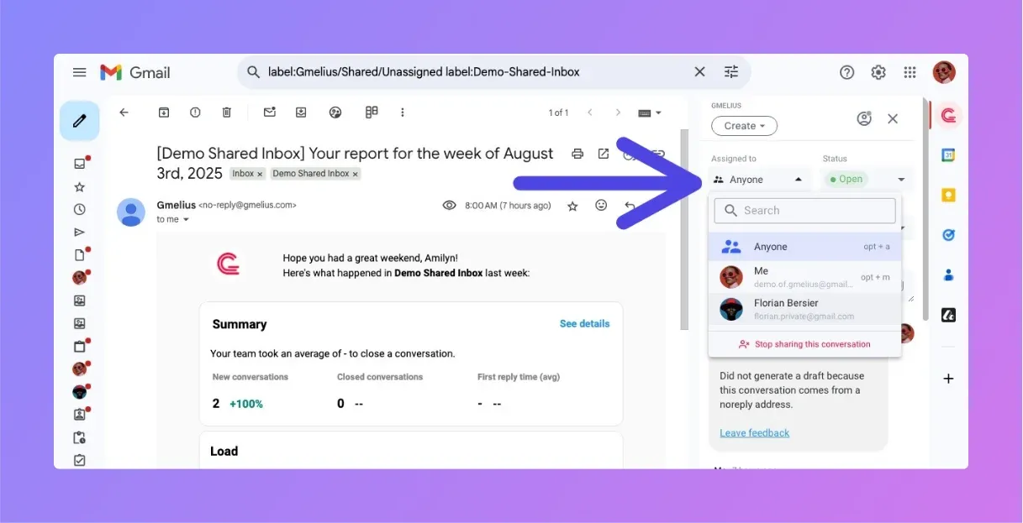Image resolution: width=1023 pixels, height=523 pixels.
Task: Clear the search query with X
Action: (x=699, y=72)
